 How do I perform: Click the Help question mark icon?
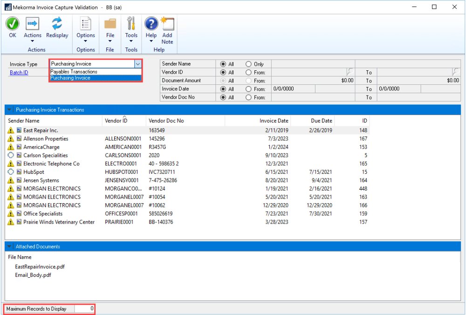151,24
